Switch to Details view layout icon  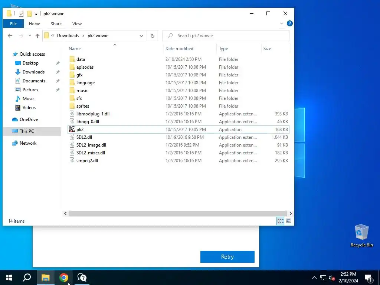[280, 221]
